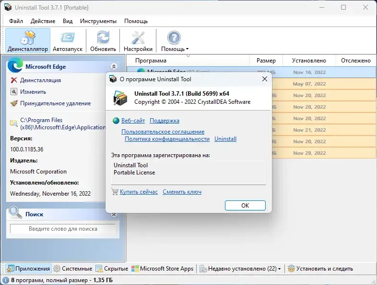Click the Portable License registration text
Screen dimensions: 377x285
click(x=134, y=173)
